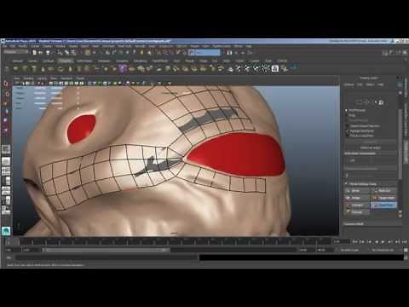This screenshot has width=409, height=307.
Task: Create a polygon cylinder from shelf
Action: pos(34,68)
